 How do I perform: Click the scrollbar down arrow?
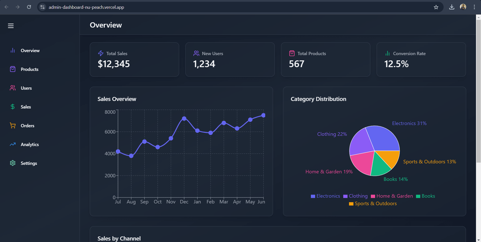[x=478, y=240]
